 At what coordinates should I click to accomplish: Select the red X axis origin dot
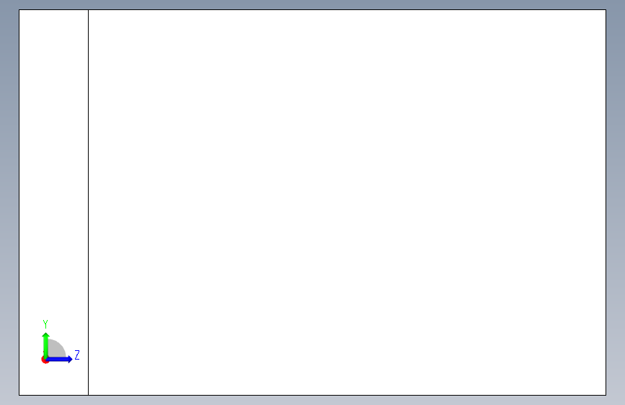[x=44, y=360]
